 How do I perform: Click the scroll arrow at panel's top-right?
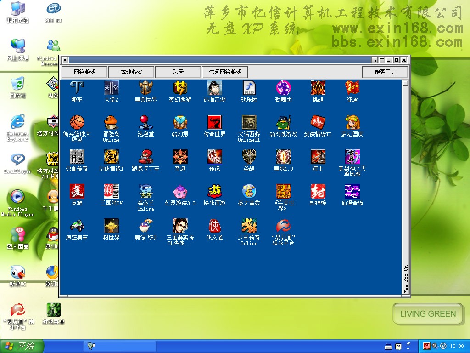(x=405, y=84)
